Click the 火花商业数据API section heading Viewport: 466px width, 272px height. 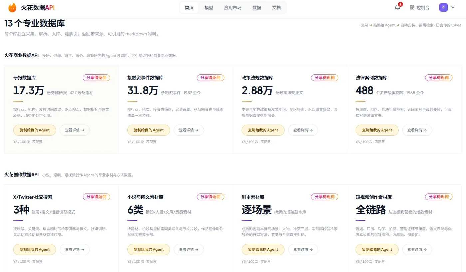[x=22, y=55]
